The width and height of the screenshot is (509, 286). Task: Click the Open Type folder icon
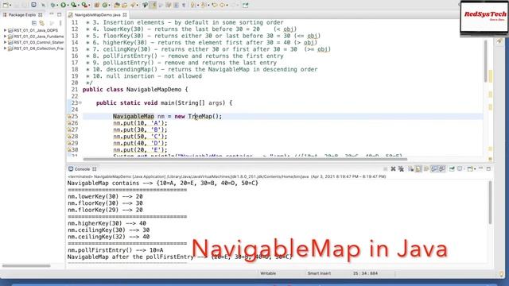117,5
